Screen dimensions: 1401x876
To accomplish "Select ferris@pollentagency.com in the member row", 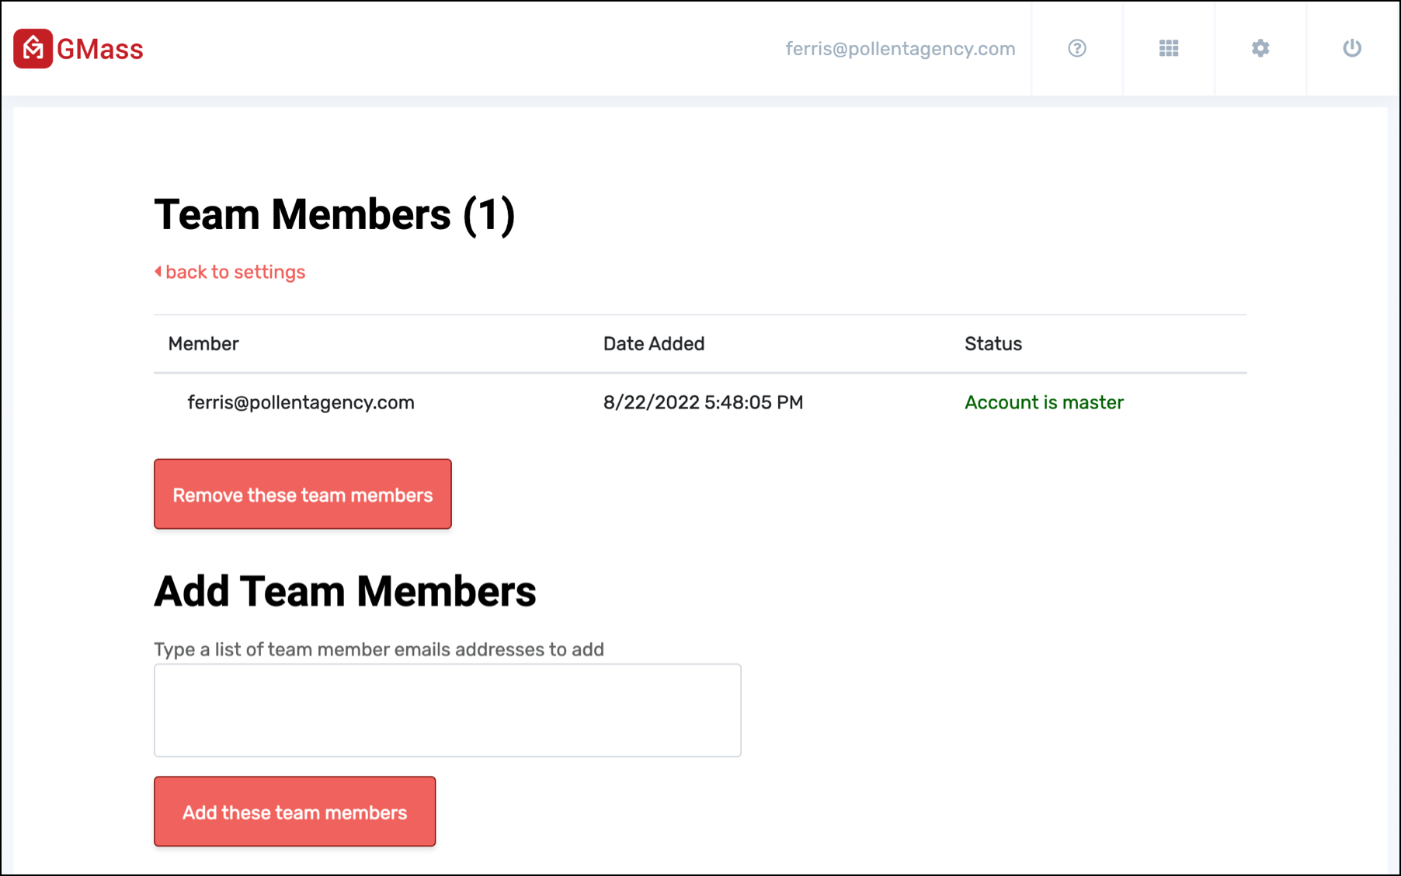I will (301, 402).
